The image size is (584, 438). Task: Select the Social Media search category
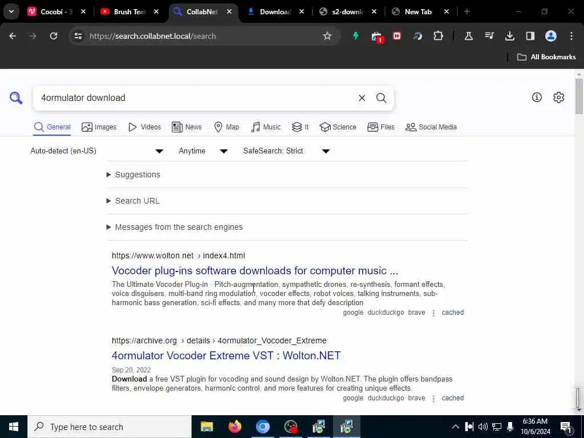431,127
